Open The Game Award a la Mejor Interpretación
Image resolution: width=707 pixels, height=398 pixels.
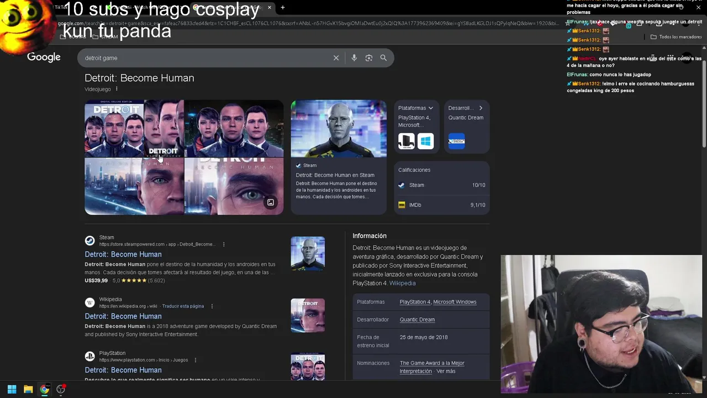(x=432, y=367)
